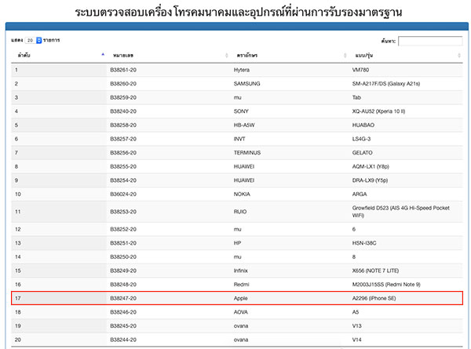Viewport: 471px width, 349px height.
Task: Click the AOVA brand cell
Action: pos(241,312)
